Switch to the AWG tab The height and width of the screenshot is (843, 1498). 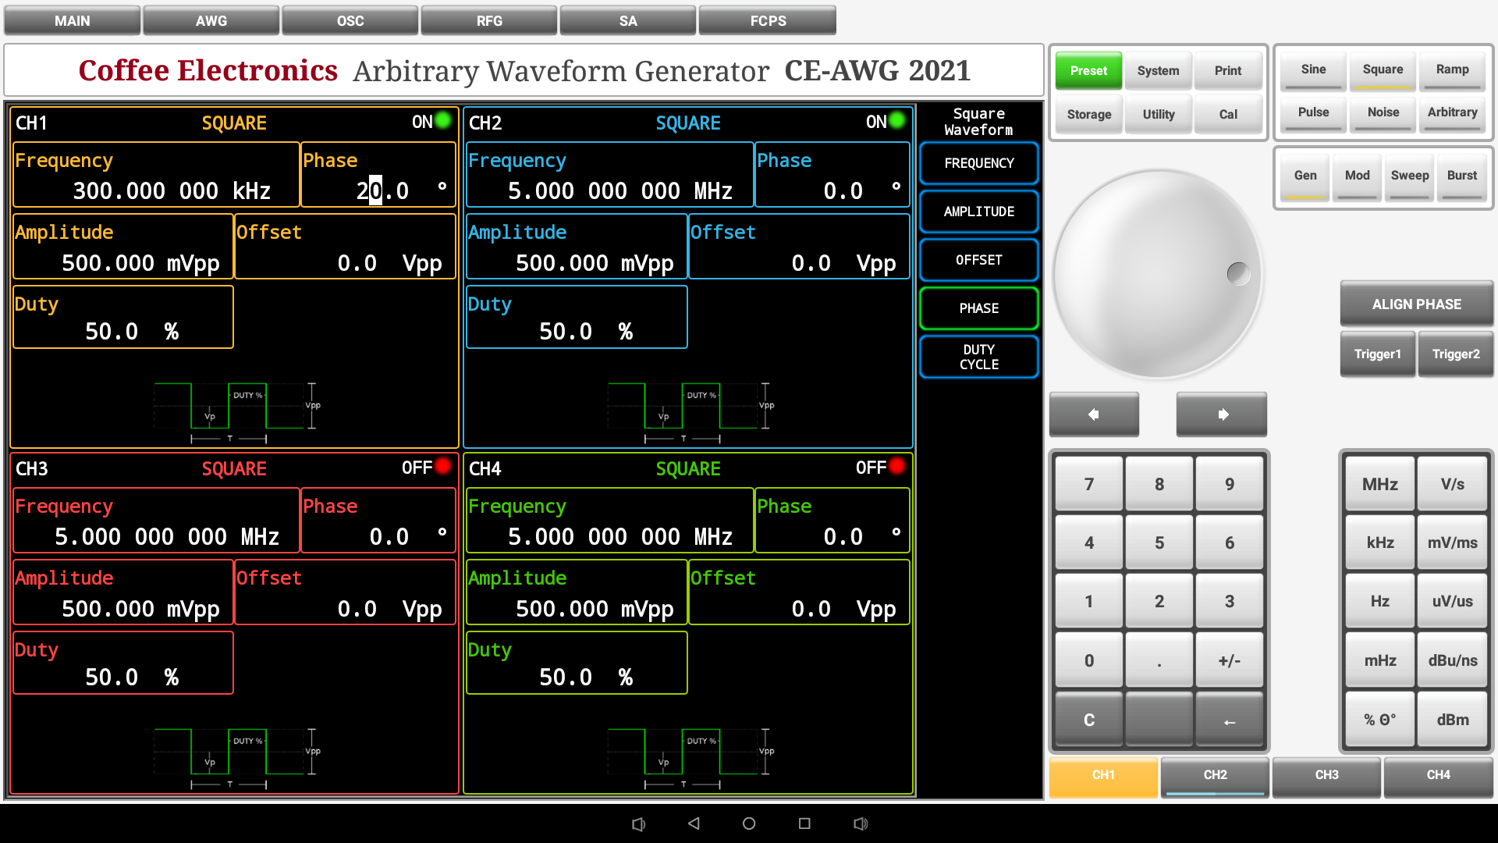coord(211,20)
